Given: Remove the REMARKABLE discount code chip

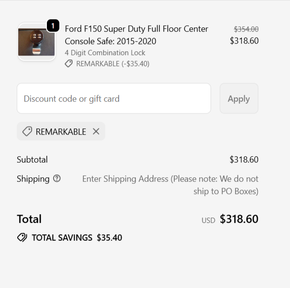Looking at the screenshot, I should [96, 131].
